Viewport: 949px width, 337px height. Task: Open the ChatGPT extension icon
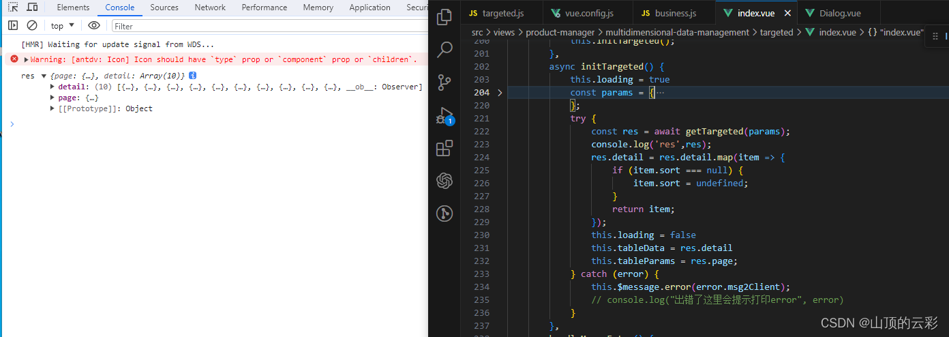click(445, 181)
